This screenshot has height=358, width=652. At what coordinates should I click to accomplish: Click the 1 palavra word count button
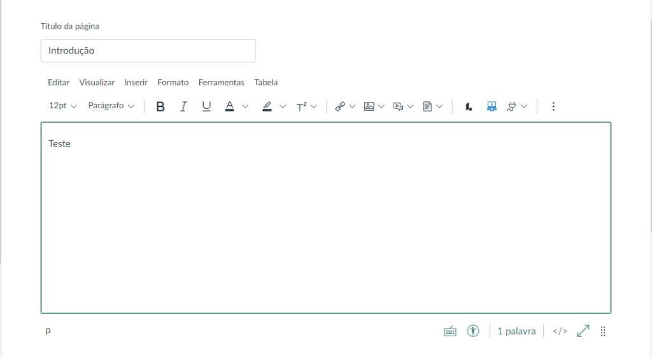coord(516,331)
